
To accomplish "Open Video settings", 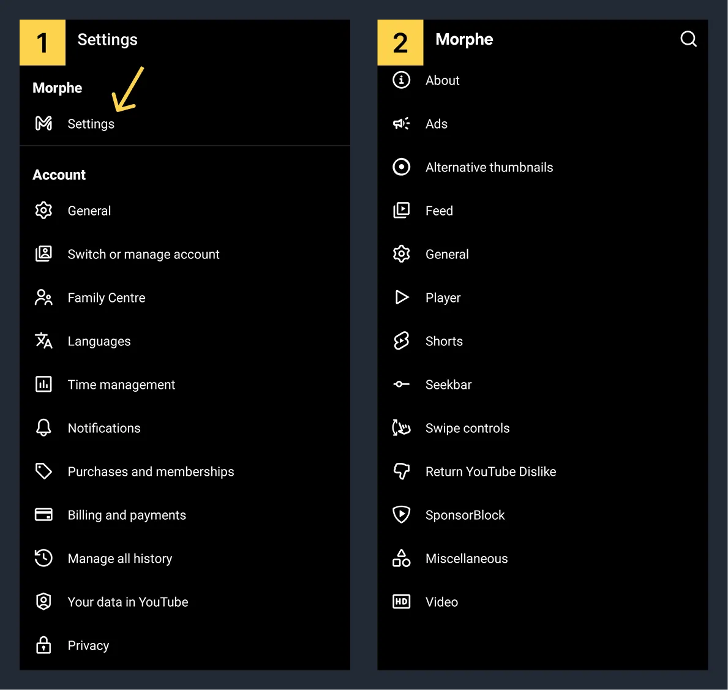I will click(x=542, y=602).
